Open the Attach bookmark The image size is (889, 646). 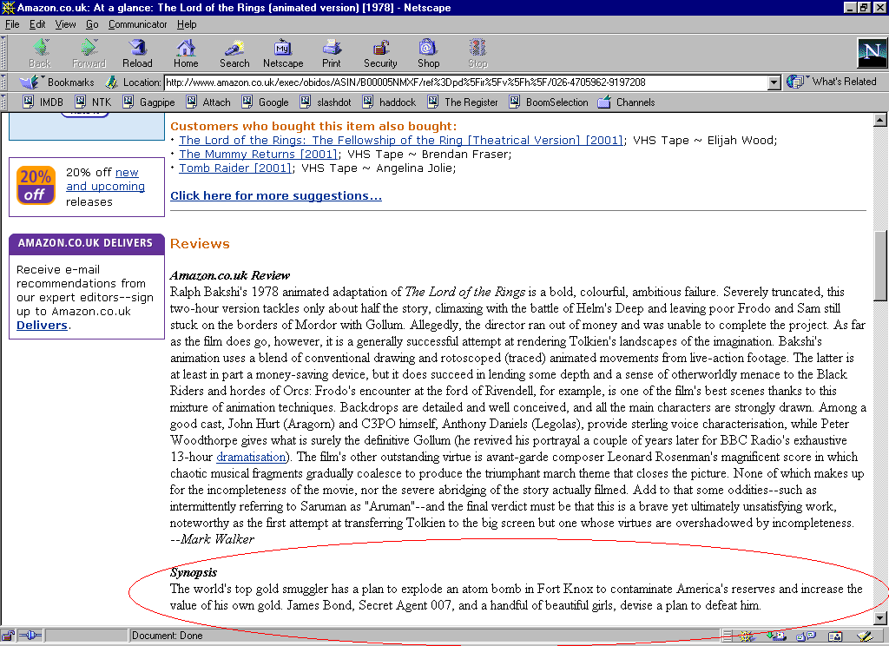tap(208, 102)
